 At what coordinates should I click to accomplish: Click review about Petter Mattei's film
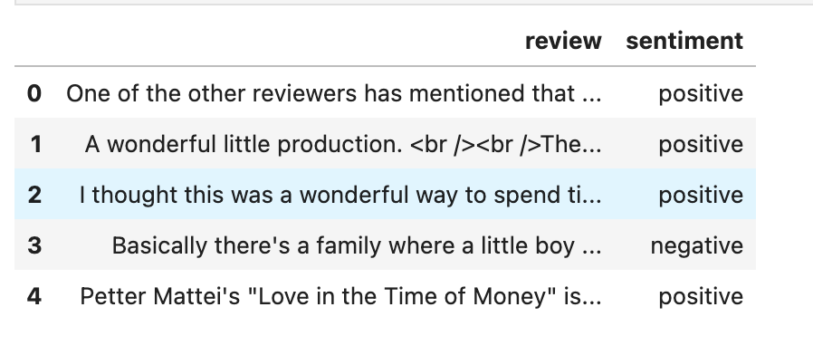coord(340,296)
